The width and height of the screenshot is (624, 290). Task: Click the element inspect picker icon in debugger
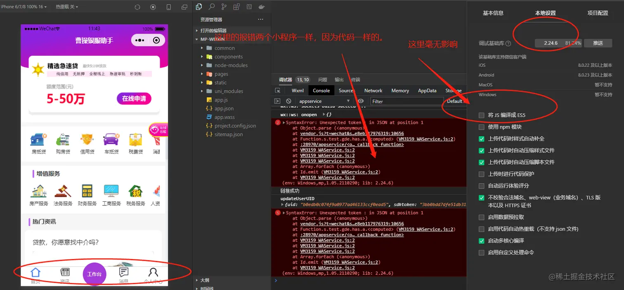[278, 91]
